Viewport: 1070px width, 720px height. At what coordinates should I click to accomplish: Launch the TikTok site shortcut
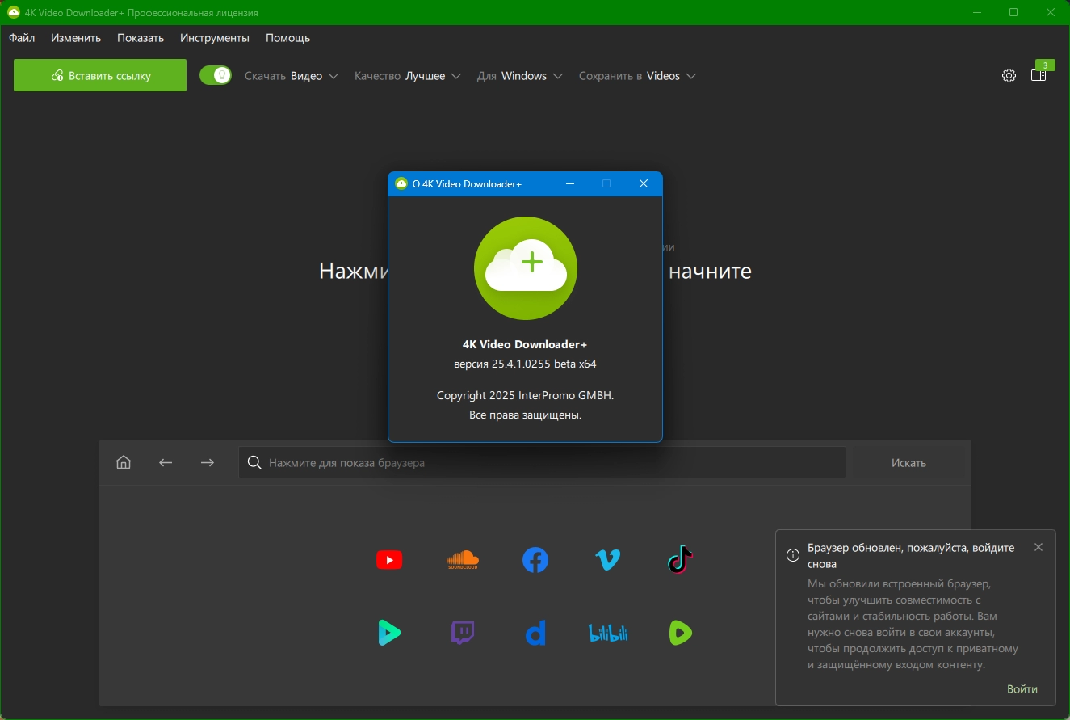pyautogui.click(x=680, y=560)
